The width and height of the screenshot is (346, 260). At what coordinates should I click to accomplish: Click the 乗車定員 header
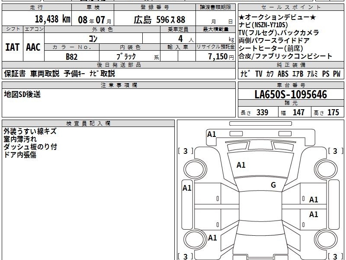point(178,29)
